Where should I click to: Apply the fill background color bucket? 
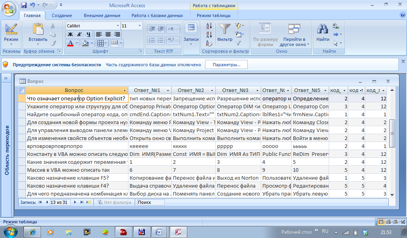(x=85, y=43)
